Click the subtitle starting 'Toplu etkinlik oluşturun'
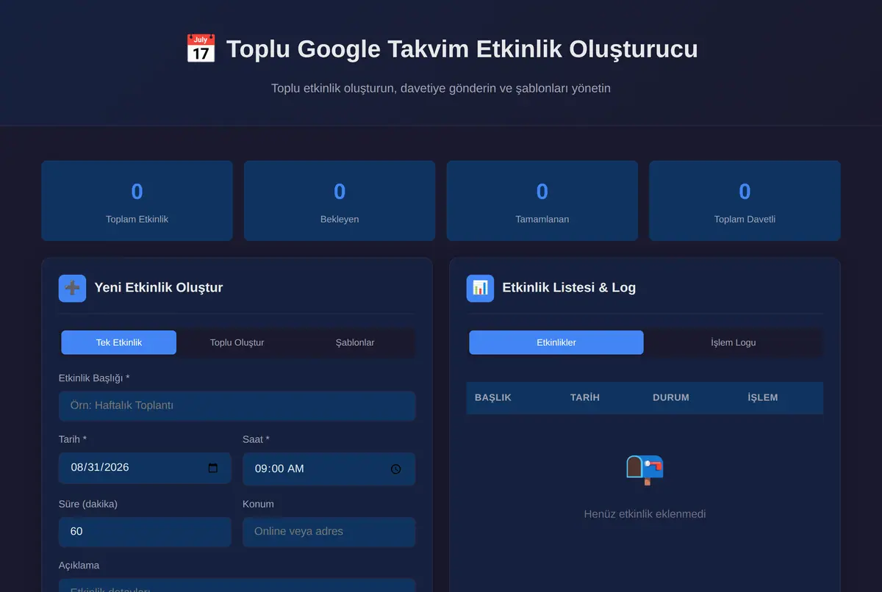The width and height of the screenshot is (882, 592). tap(441, 88)
